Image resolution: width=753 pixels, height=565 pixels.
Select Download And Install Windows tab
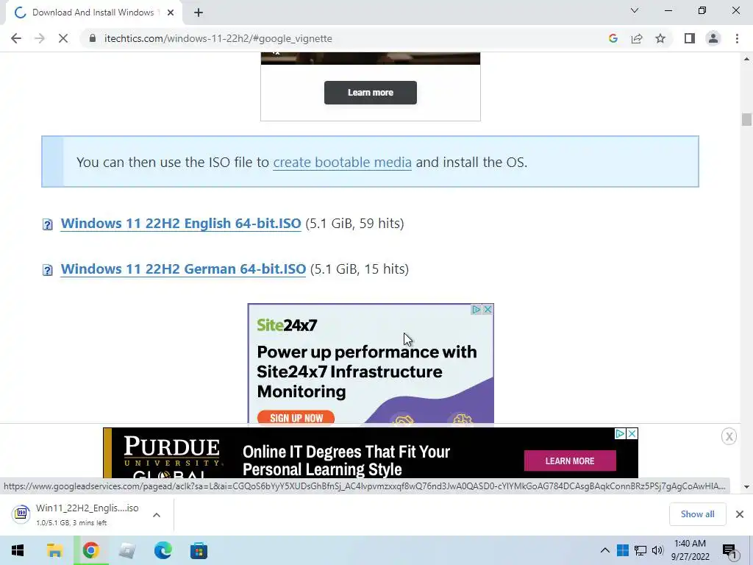[x=93, y=13]
